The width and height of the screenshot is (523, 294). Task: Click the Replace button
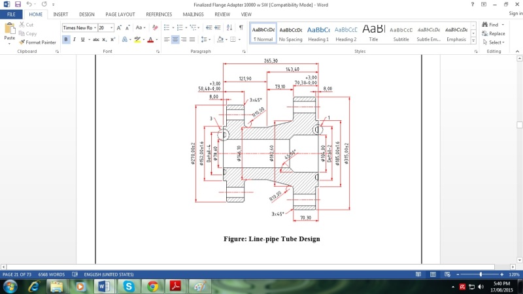click(x=494, y=33)
